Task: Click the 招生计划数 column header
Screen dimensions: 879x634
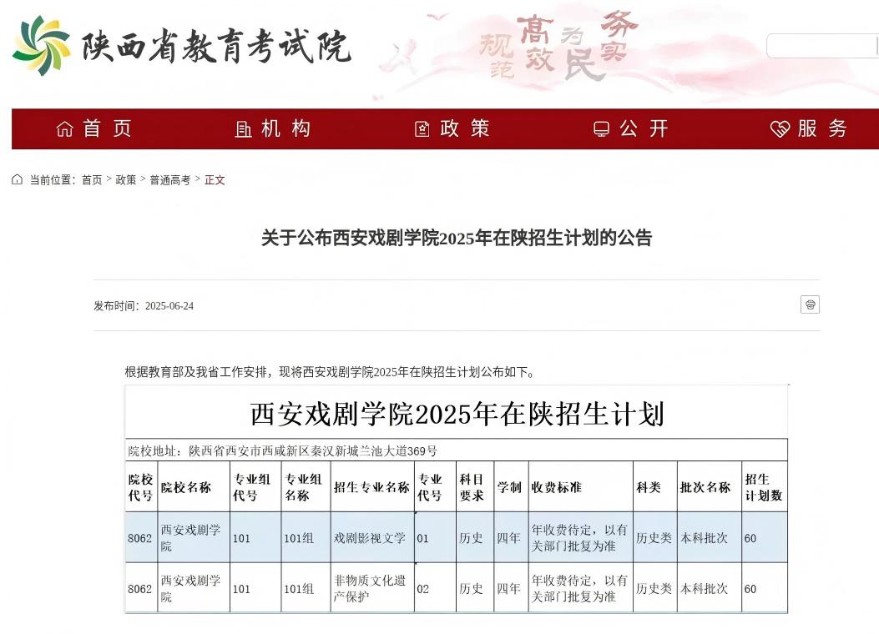Action: click(763, 487)
